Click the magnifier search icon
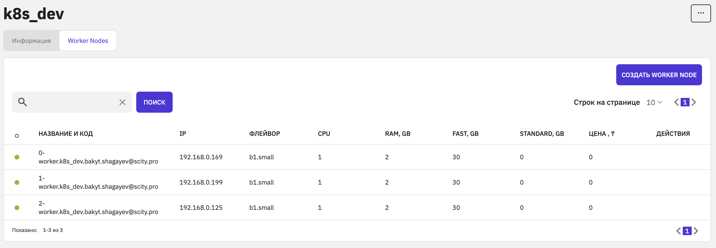This screenshot has width=716, height=248. tap(22, 102)
